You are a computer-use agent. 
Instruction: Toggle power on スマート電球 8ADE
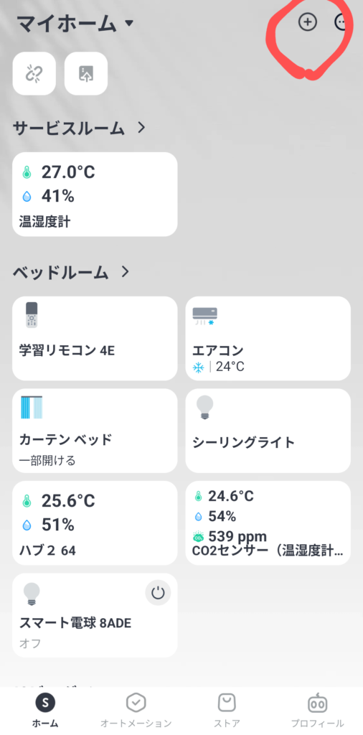click(159, 593)
